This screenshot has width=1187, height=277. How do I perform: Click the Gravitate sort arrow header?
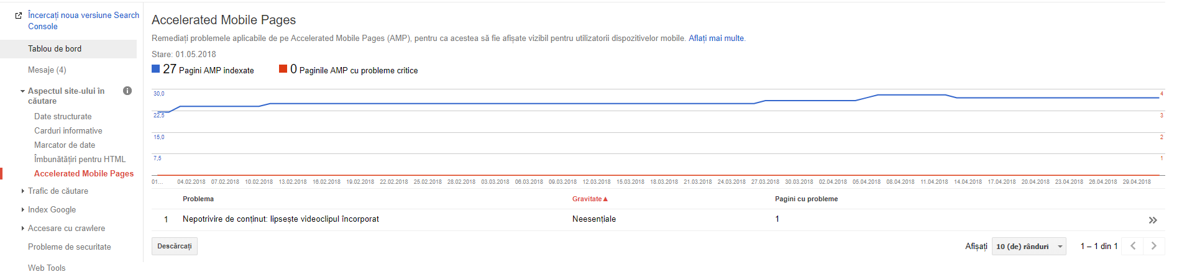590,199
